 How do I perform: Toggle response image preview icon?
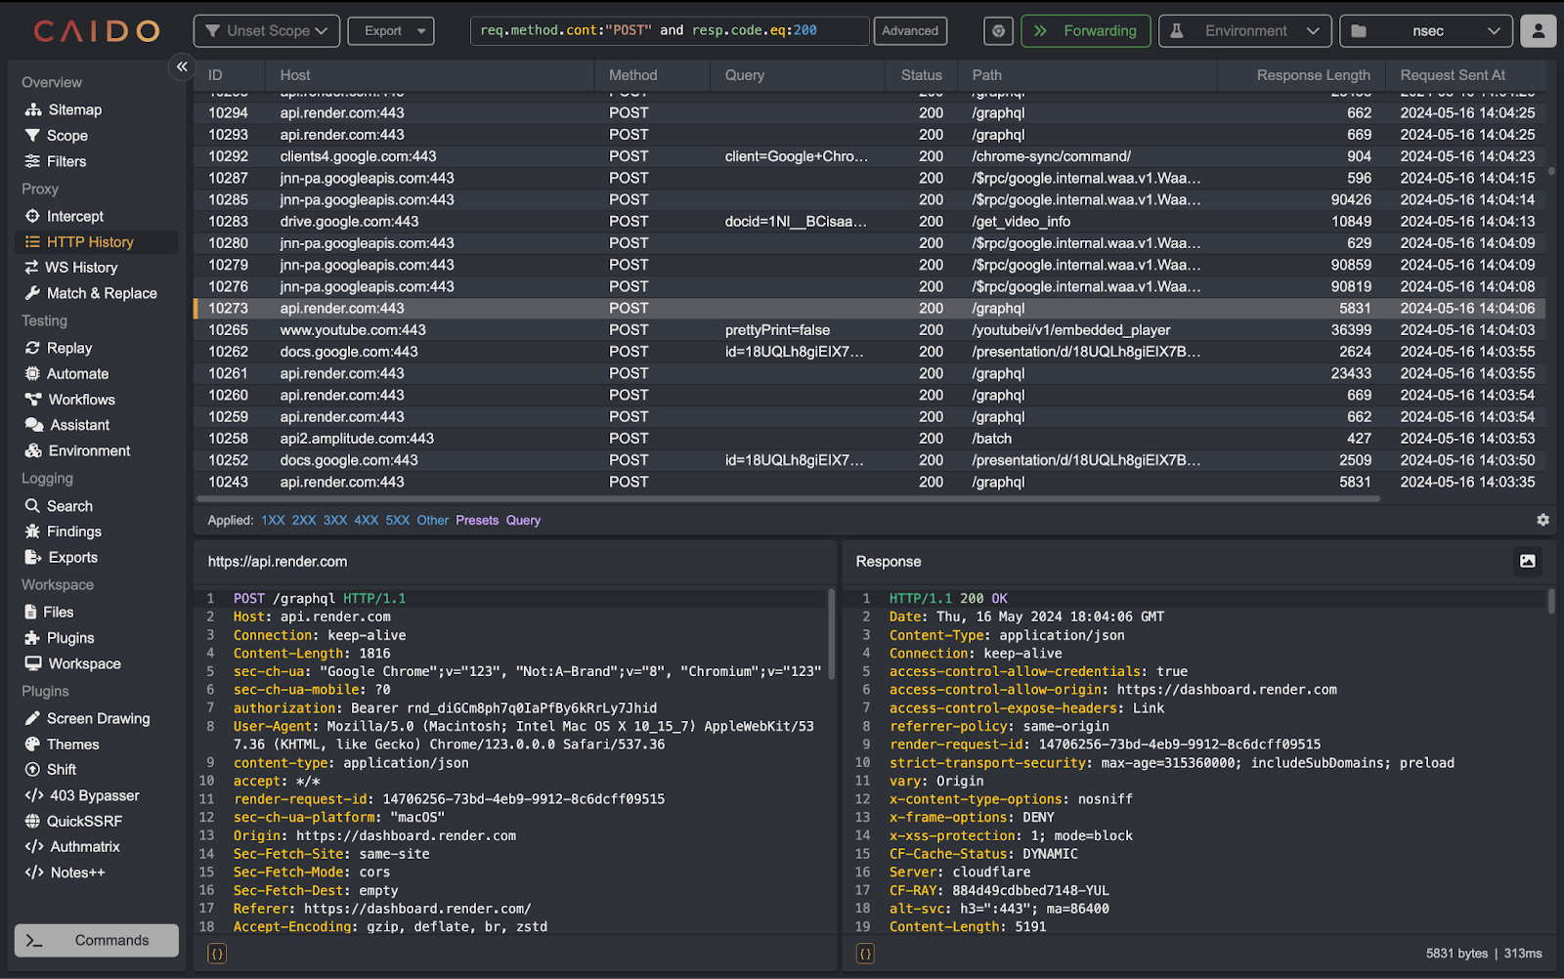(x=1528, y=561)
